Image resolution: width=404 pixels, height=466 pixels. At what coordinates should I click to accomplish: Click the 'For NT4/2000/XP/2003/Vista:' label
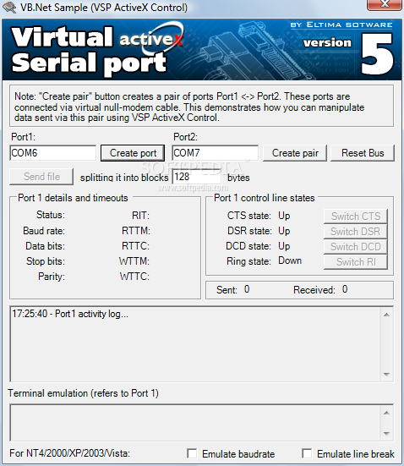pyautogui.click(x=70, y=453)
